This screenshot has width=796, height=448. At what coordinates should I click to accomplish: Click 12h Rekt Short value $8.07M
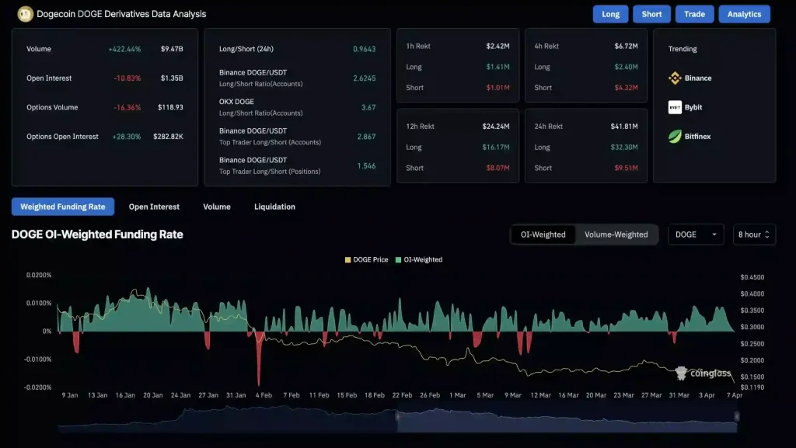point(497,168)
